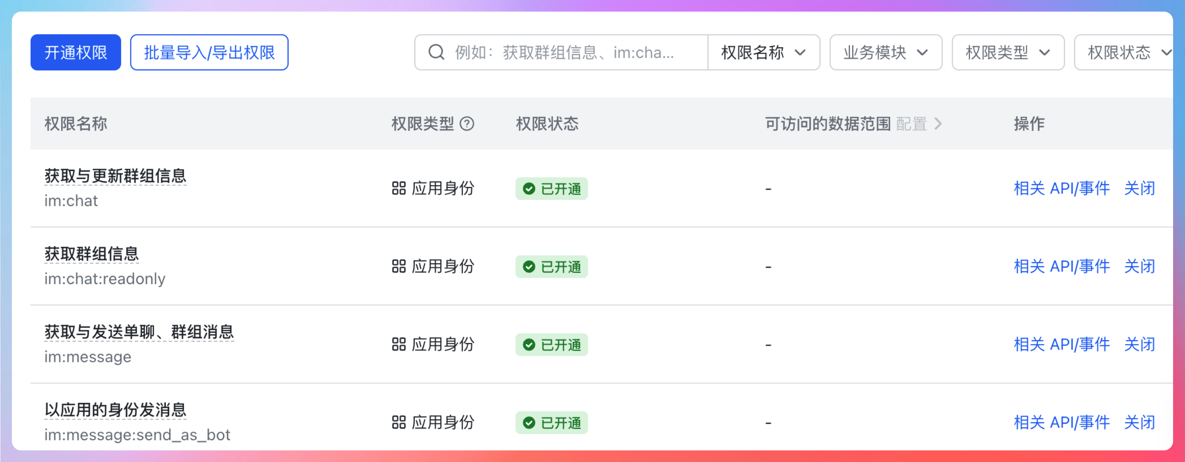Click the help icon beside 权限类型

click(x=467, y=124)
